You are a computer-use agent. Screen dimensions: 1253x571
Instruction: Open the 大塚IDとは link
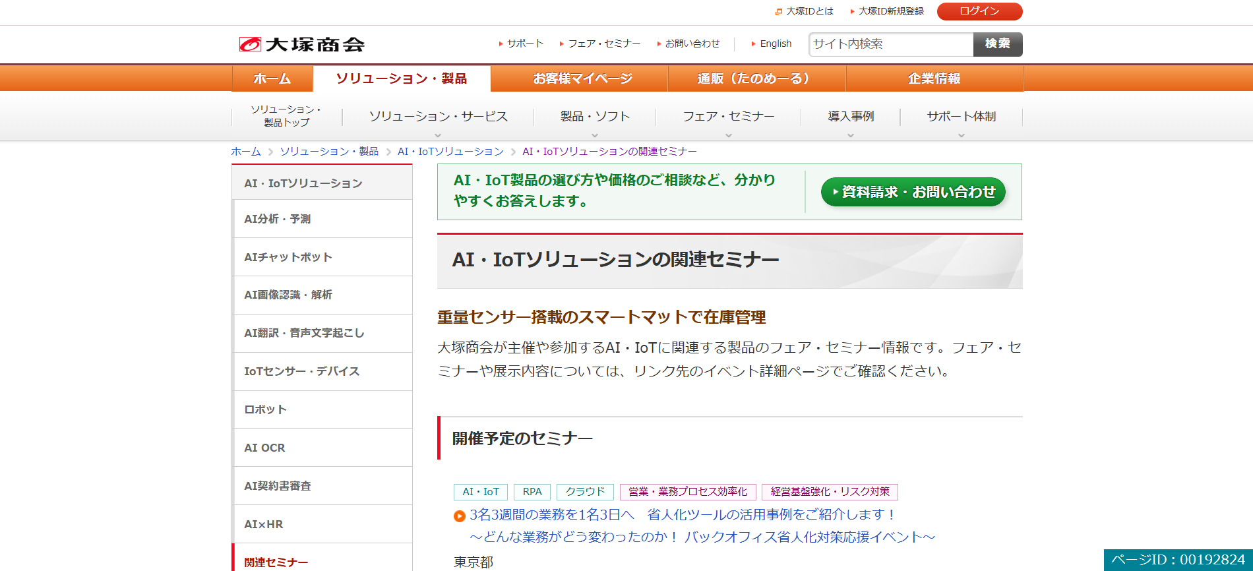805,11
